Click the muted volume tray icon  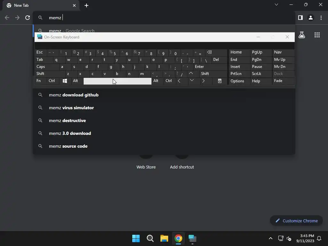(289, 238)
